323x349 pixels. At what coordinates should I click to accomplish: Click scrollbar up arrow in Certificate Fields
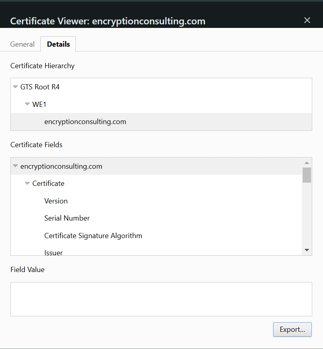click(307, 163)
